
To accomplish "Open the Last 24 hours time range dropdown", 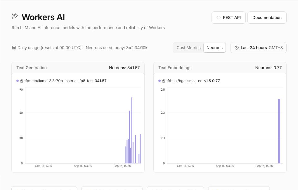I will 259,48.
